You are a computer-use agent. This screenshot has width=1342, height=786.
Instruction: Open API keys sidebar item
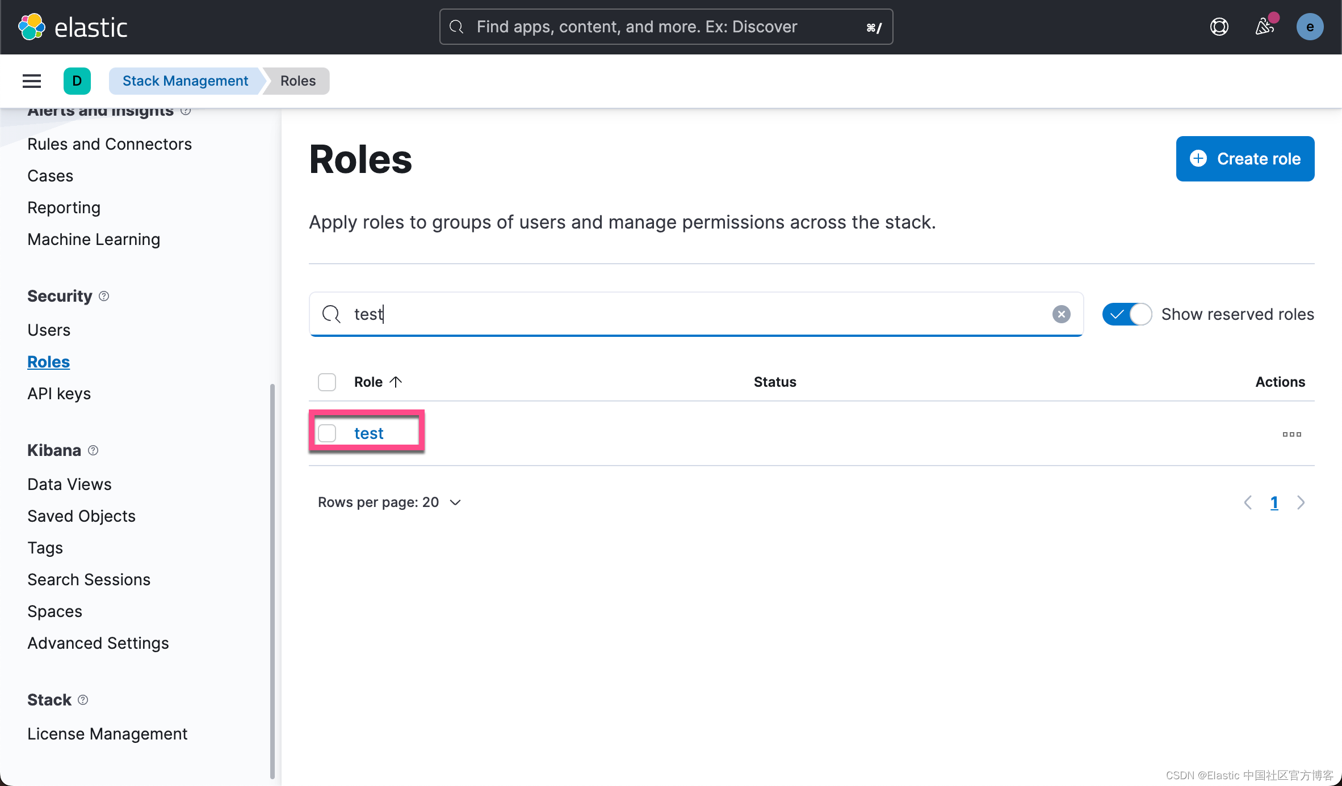point(59,394)
